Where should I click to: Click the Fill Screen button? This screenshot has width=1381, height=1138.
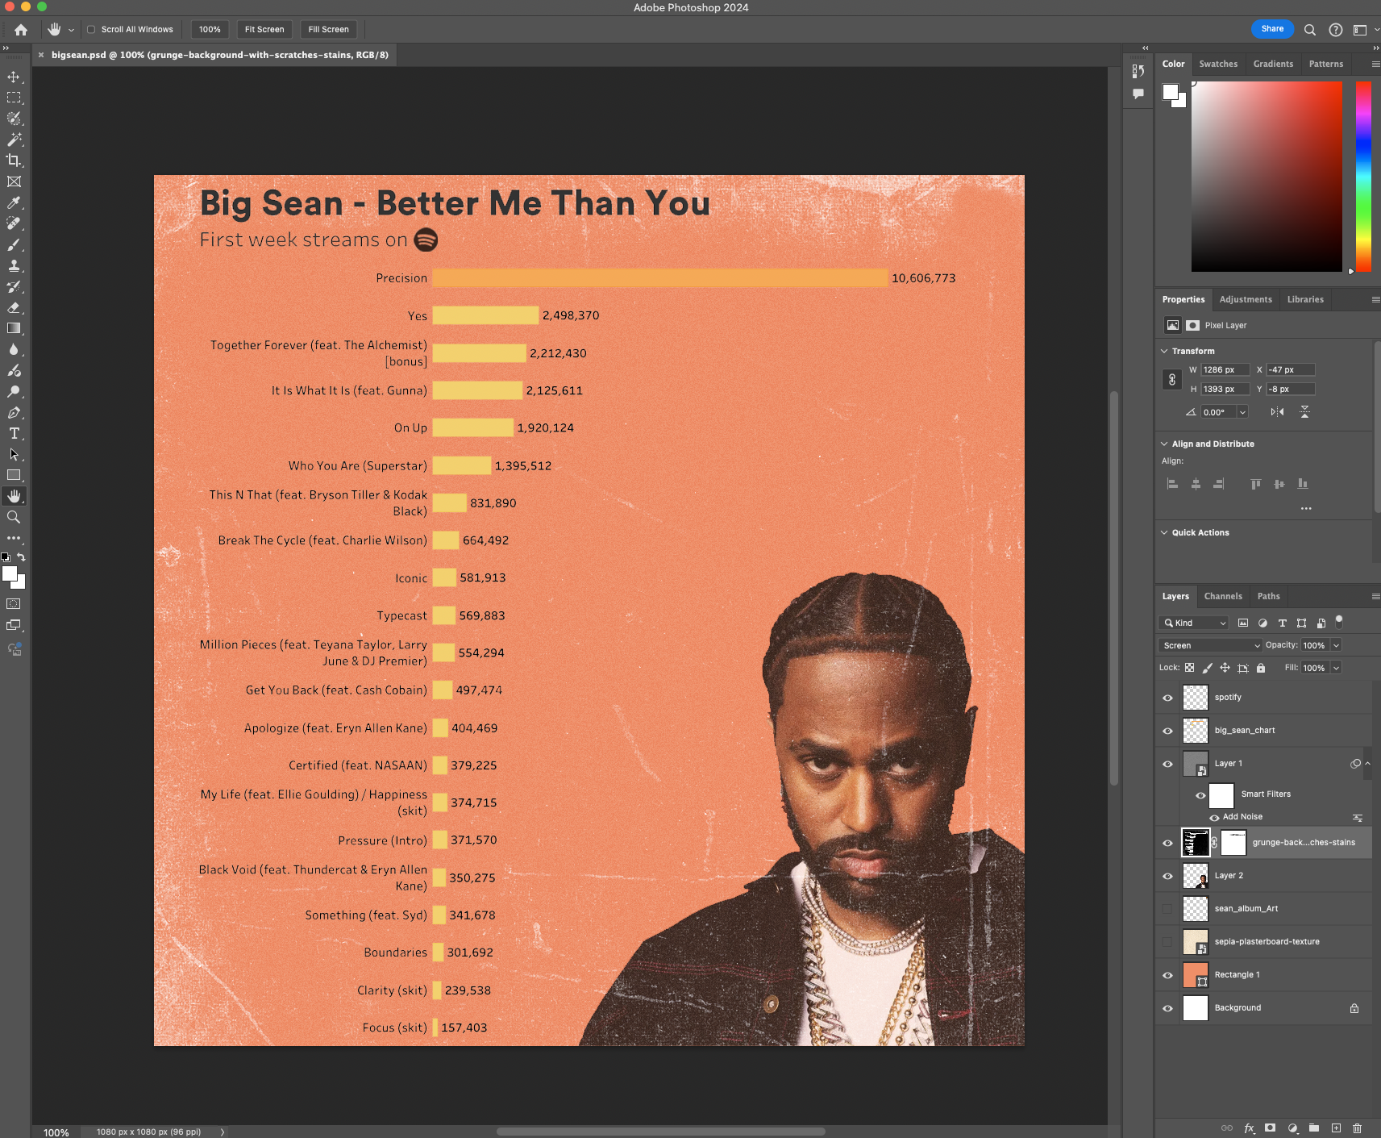pyautogui.click(x=328, y=30)
